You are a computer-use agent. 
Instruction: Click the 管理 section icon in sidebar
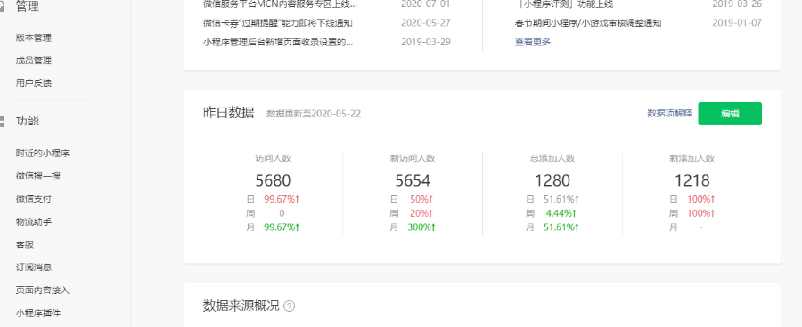point(3,6)
